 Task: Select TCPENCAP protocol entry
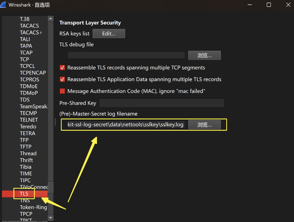click(33, 73)
